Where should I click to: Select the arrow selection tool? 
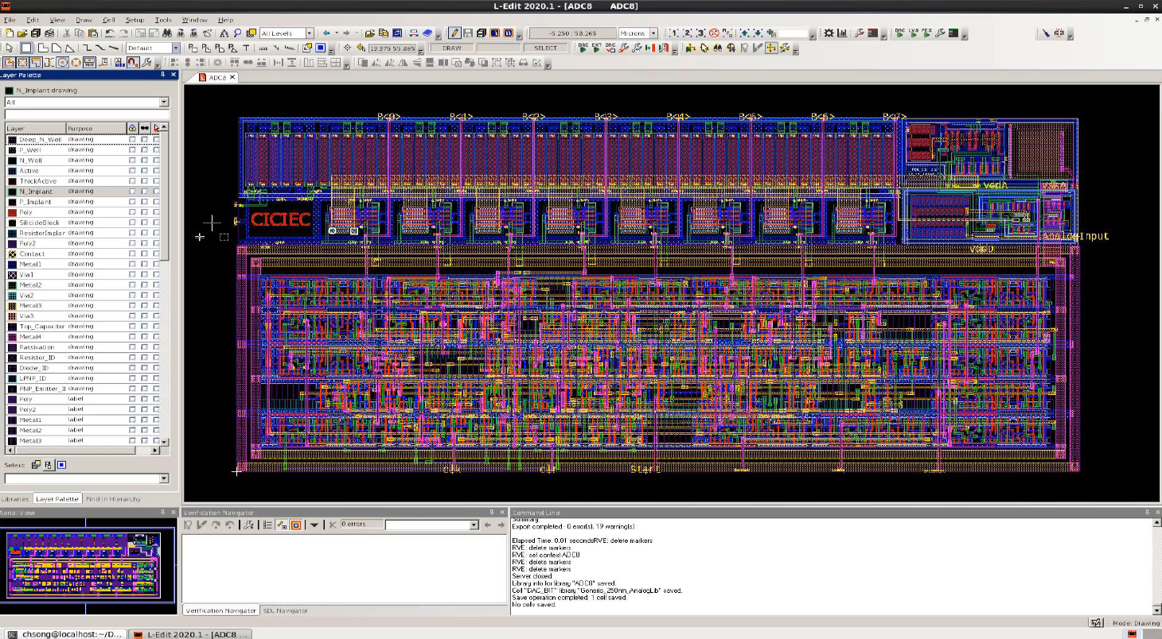pos(10,48)
